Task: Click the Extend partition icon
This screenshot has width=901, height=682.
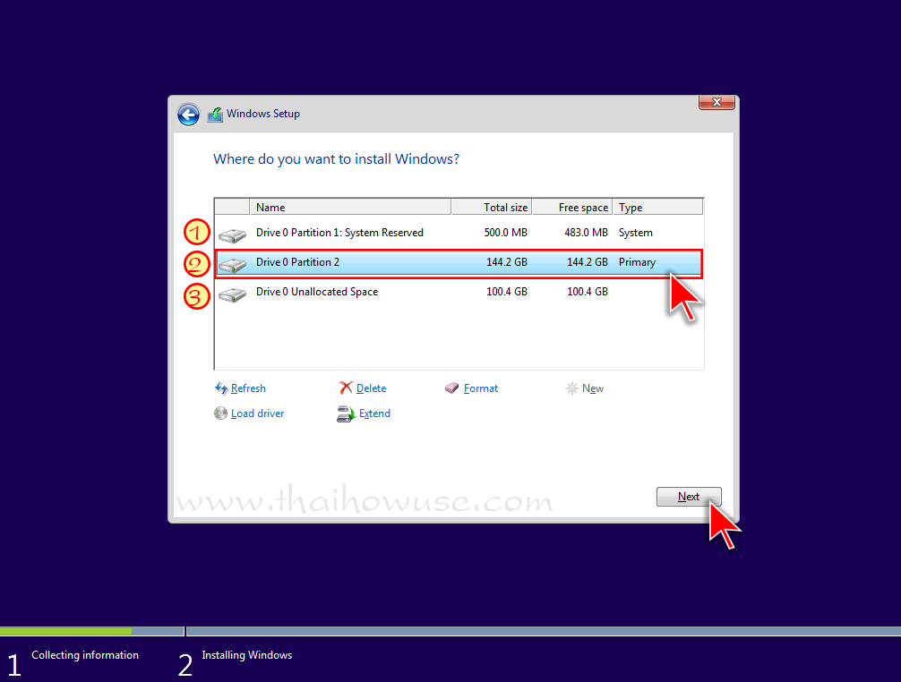Action: pos(346,413)
